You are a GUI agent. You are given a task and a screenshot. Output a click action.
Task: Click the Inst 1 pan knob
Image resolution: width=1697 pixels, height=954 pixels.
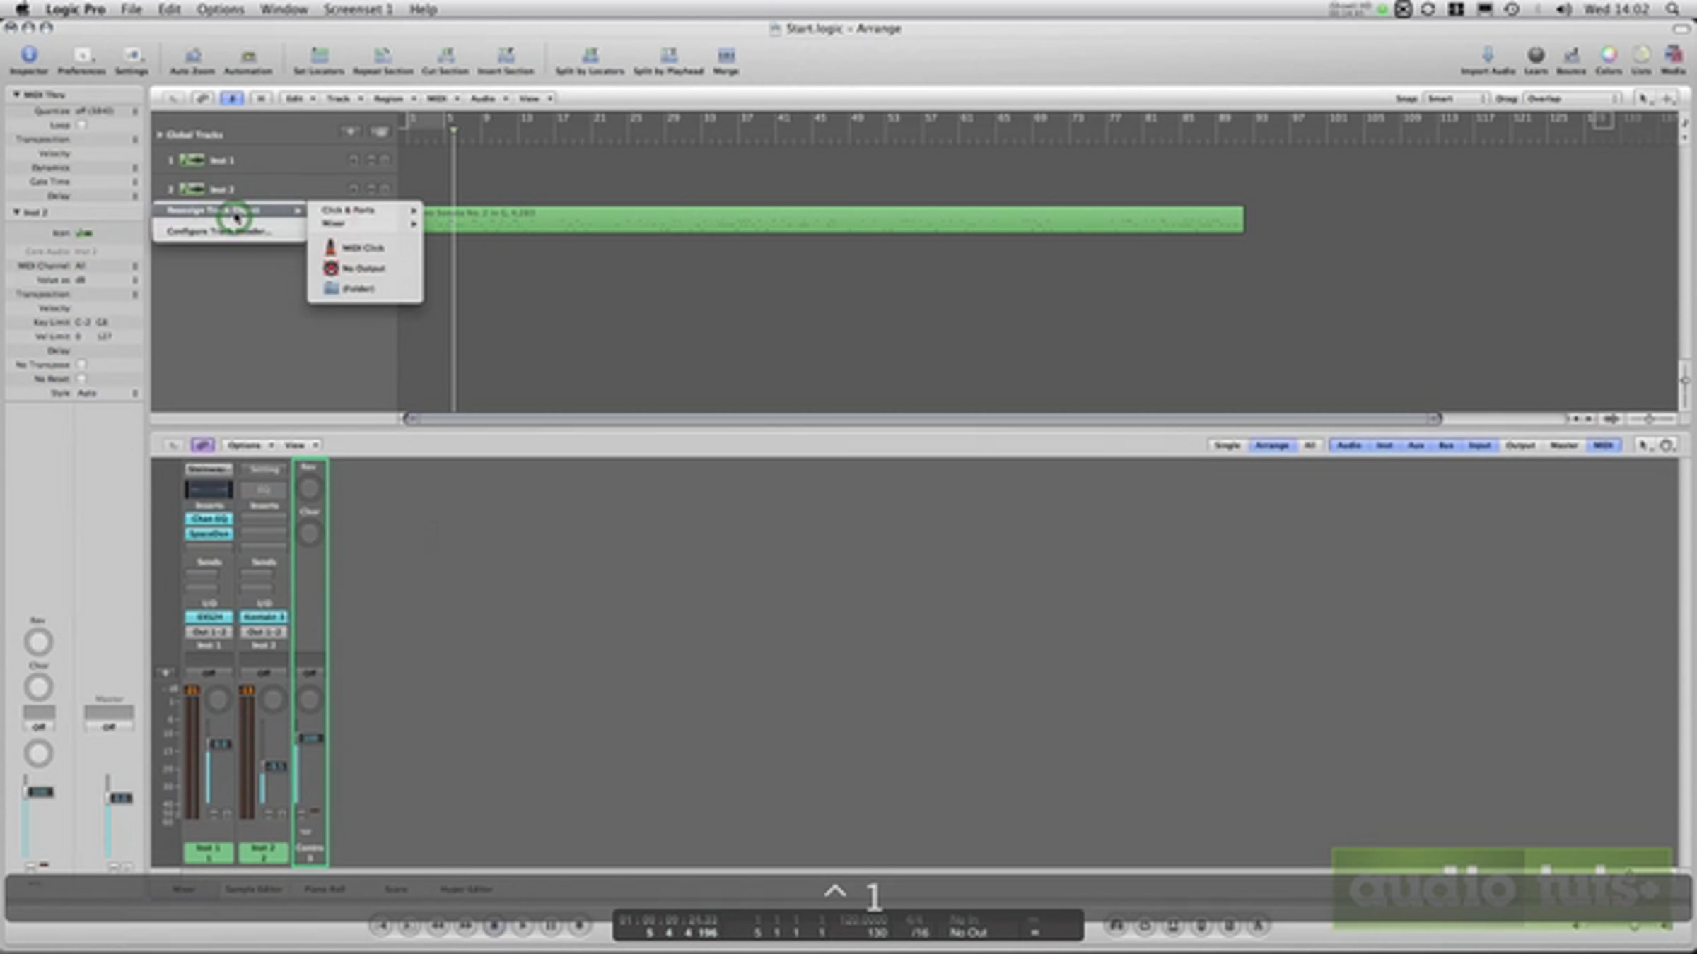click(x=218, y=700)
